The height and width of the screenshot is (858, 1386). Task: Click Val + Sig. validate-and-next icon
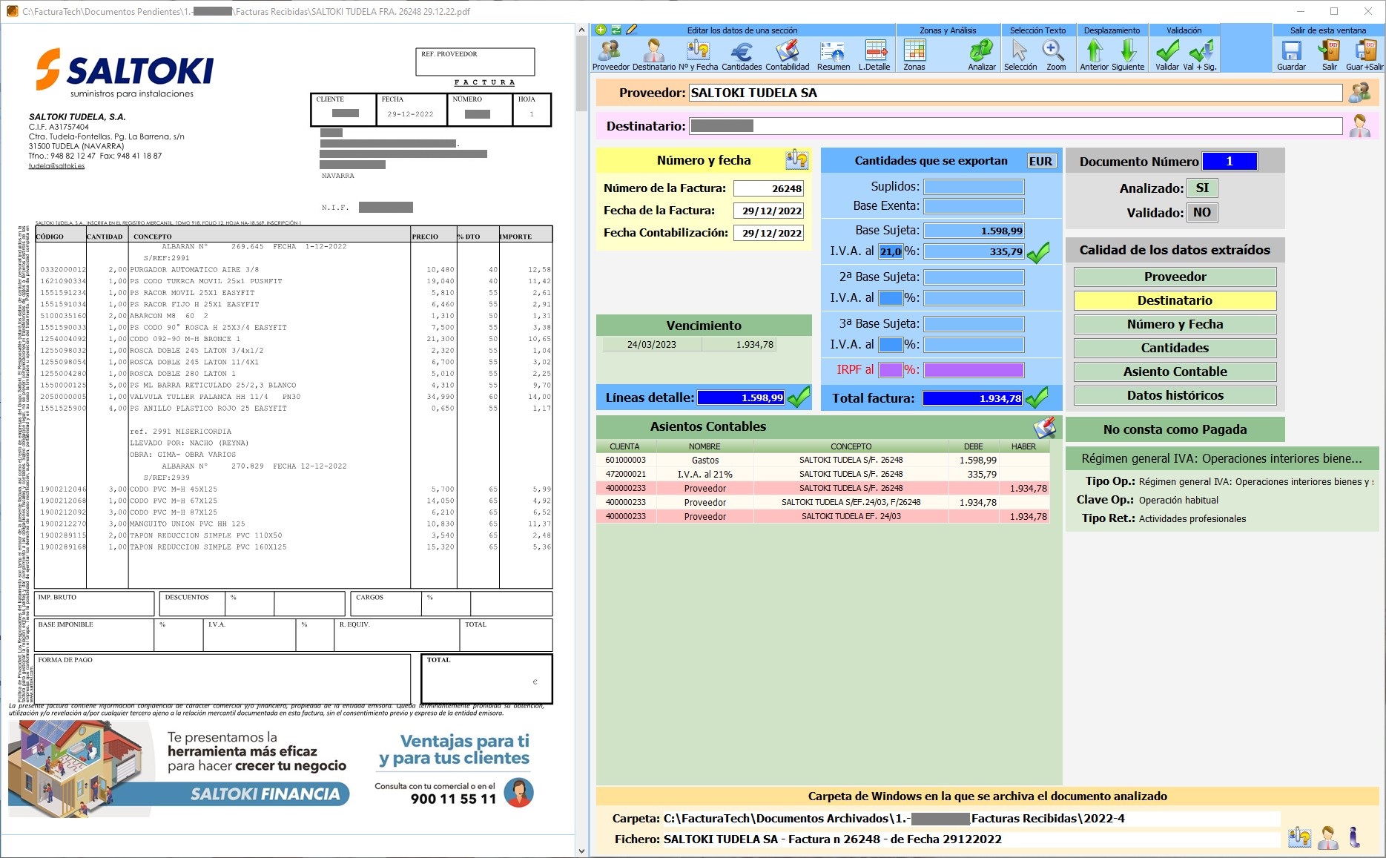(1200, 55)
